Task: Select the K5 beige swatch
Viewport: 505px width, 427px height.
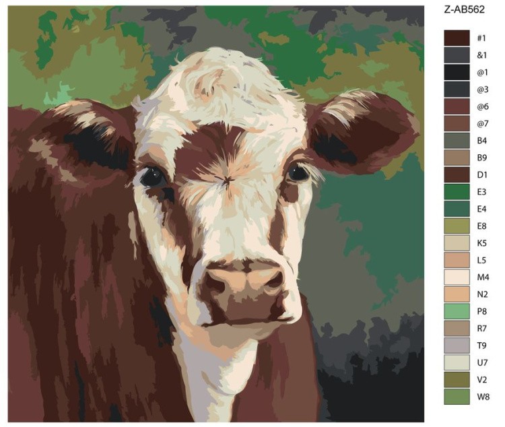Action: click(457, 243)
